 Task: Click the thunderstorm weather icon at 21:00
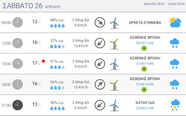175,105
